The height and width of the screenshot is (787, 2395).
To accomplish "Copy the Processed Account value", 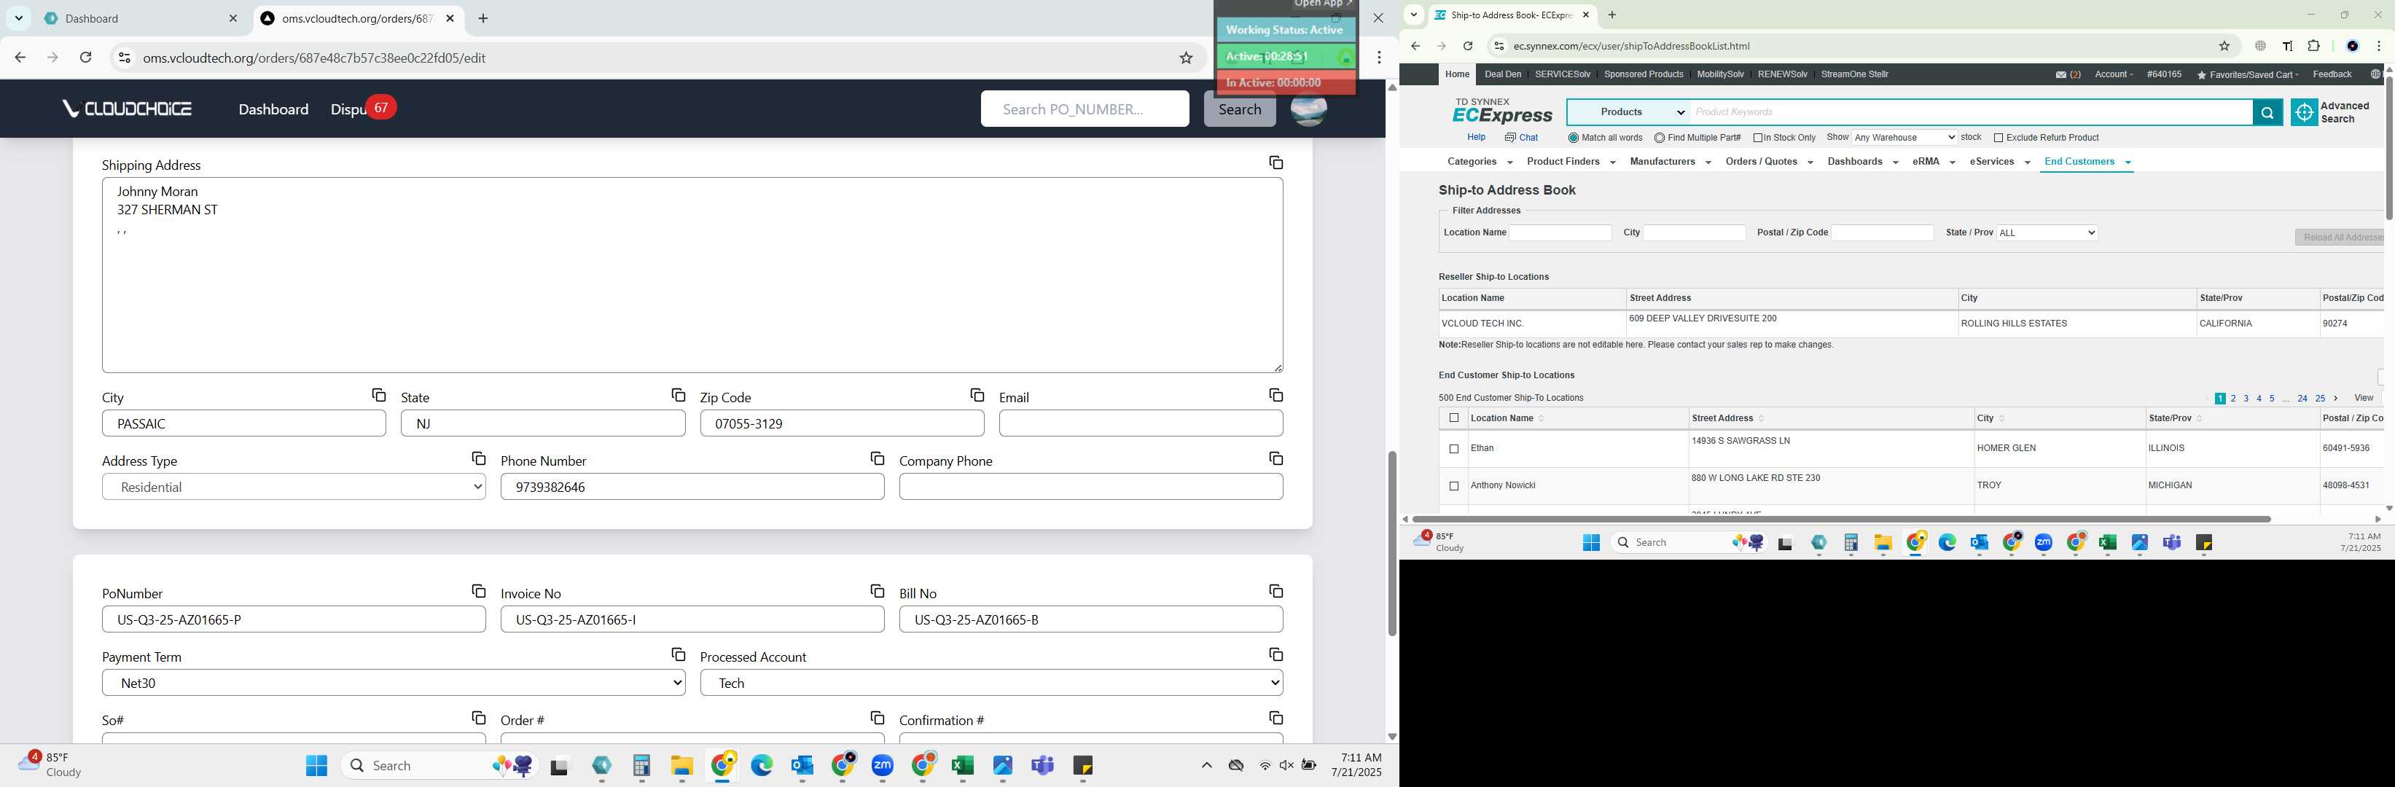I will 1275,654.
